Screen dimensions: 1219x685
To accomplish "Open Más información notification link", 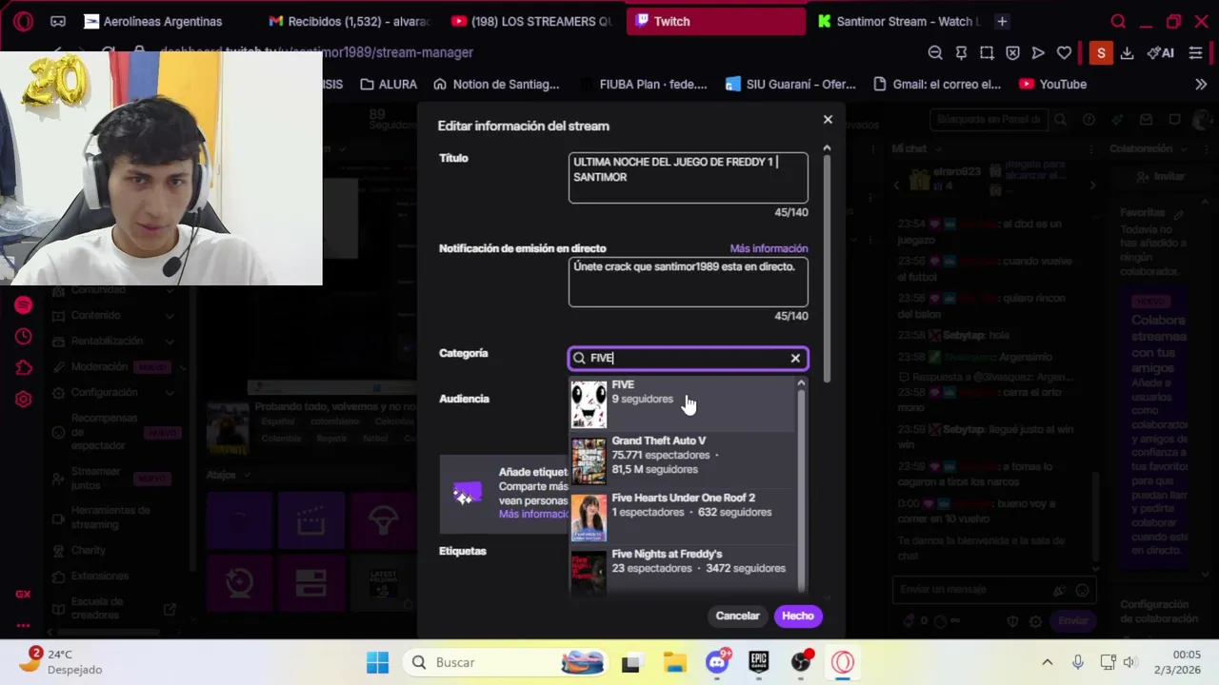I will tap(769, 248).
